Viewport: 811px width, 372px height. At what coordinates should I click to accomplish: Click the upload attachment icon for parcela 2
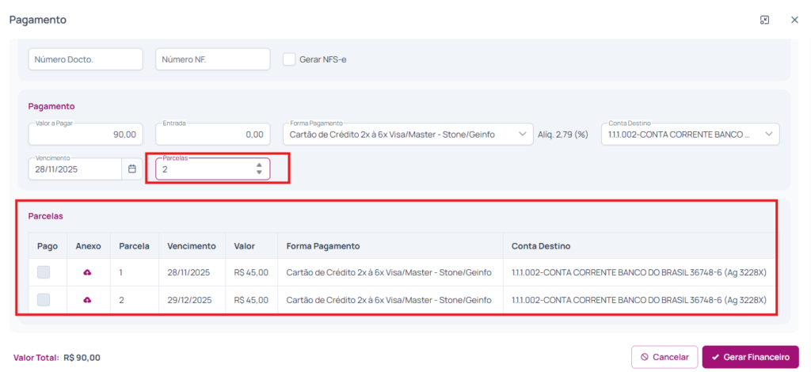87,300
